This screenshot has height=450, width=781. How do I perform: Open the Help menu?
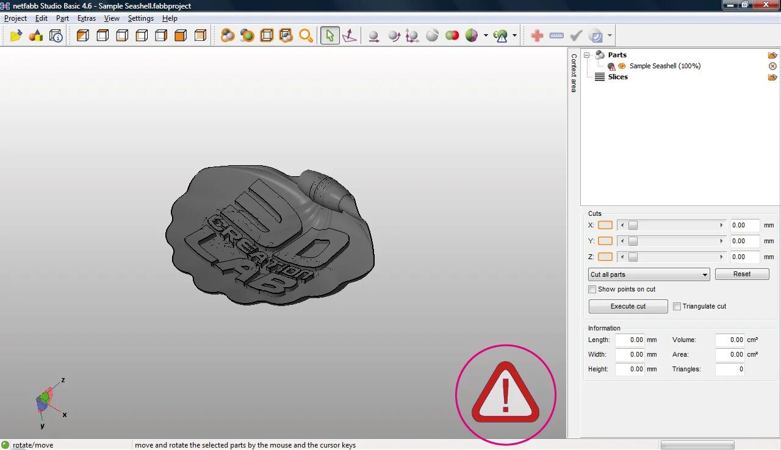point(170,18)
